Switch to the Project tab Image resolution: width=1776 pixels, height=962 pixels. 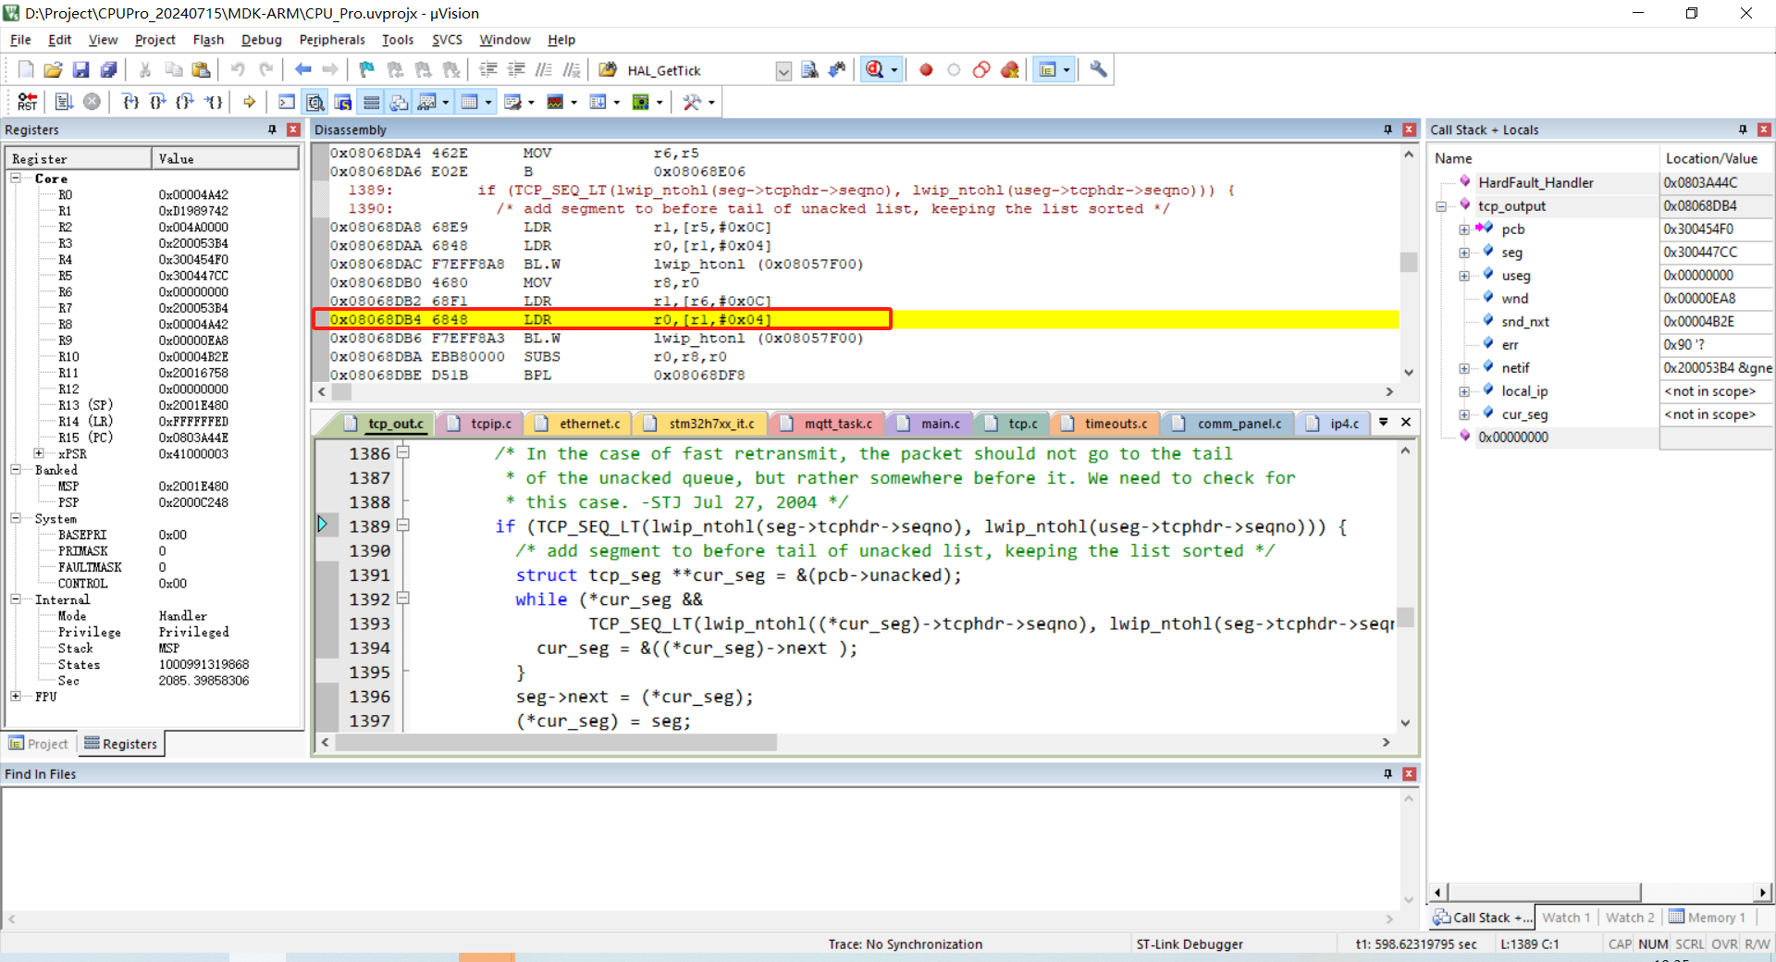point(39,744)
